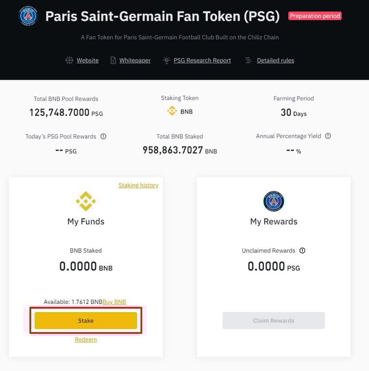Click the PSG club logo in header
The width and height of the screenshot is (369, 371).
coord(28,16)
